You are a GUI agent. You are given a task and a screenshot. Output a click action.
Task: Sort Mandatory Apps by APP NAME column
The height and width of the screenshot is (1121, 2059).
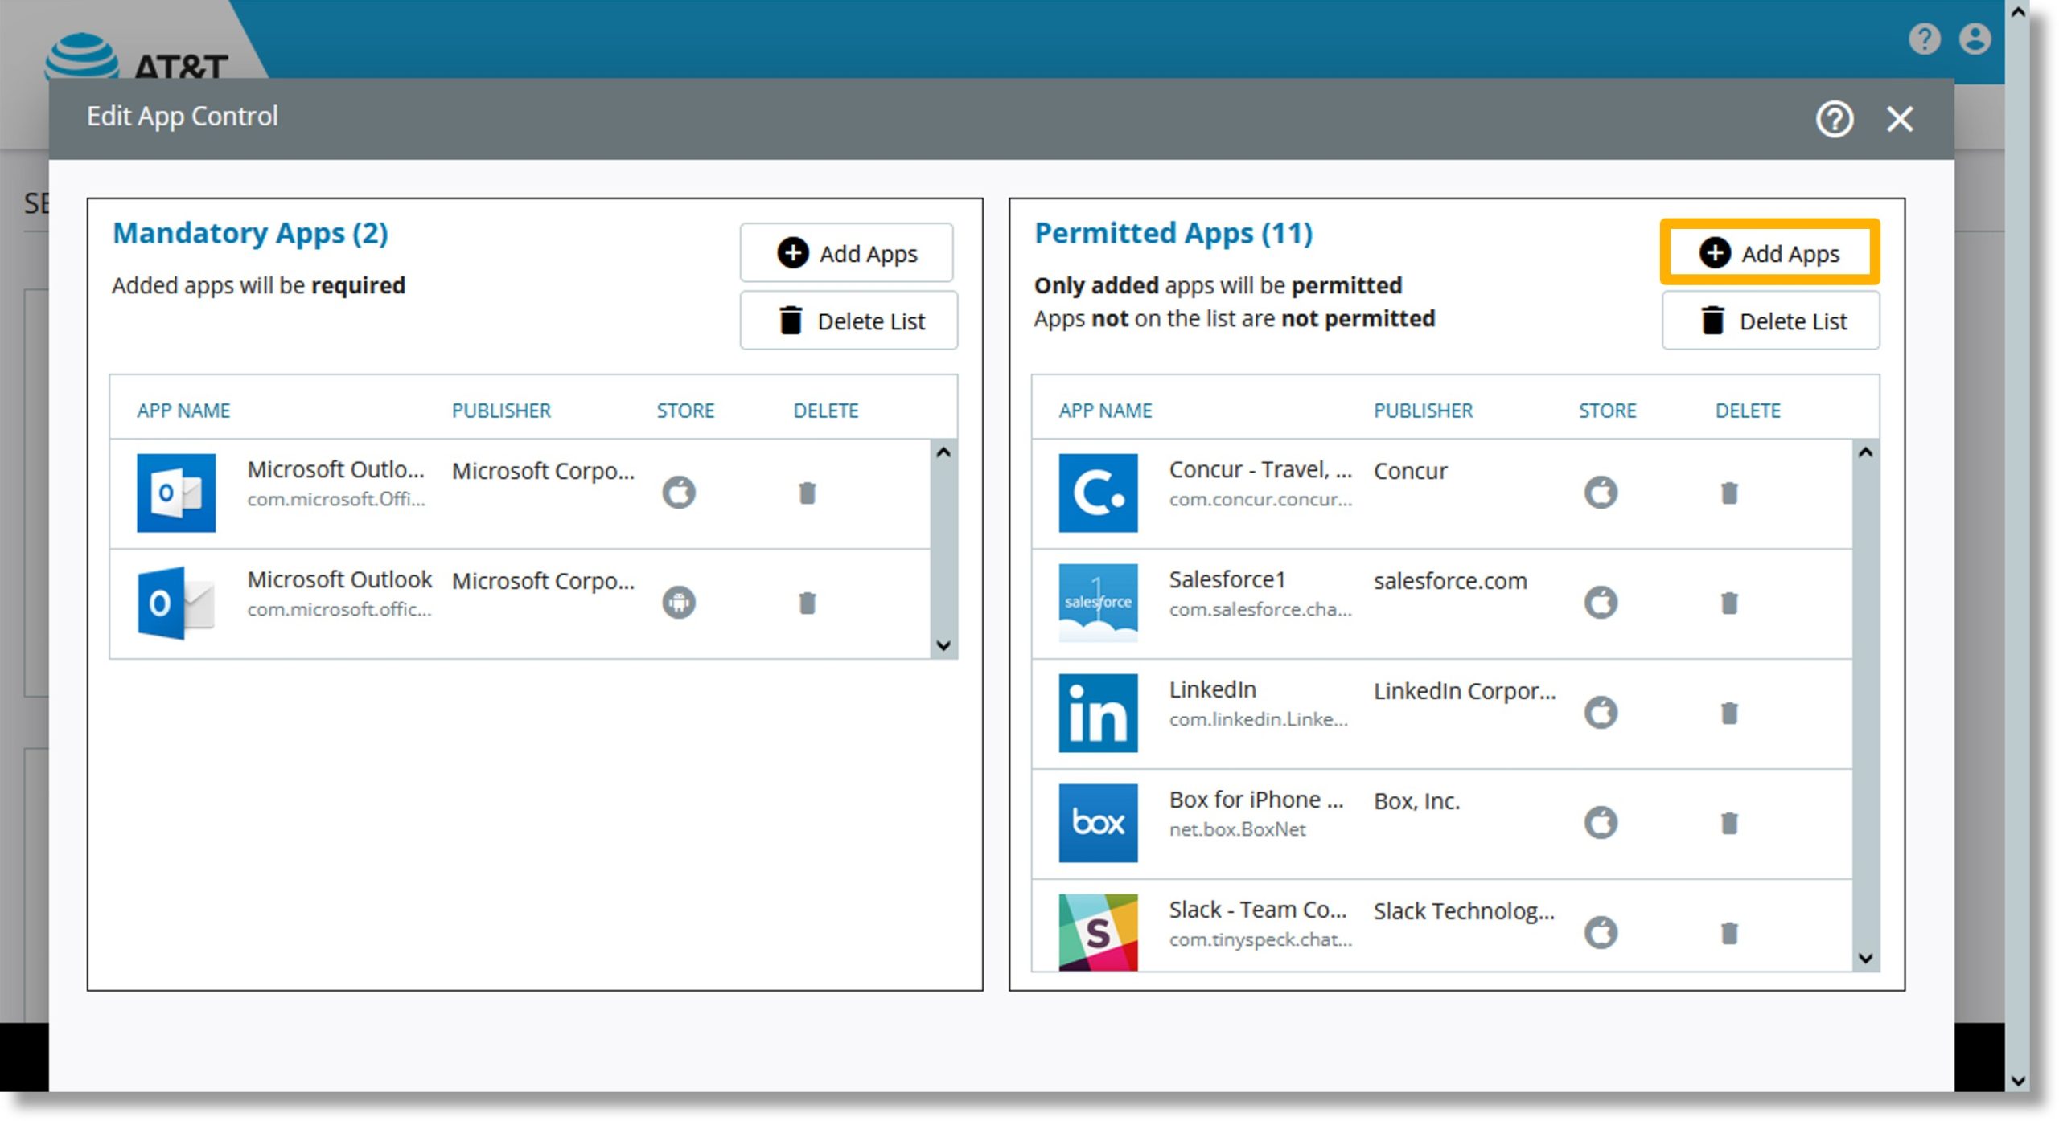pos(183,411)
